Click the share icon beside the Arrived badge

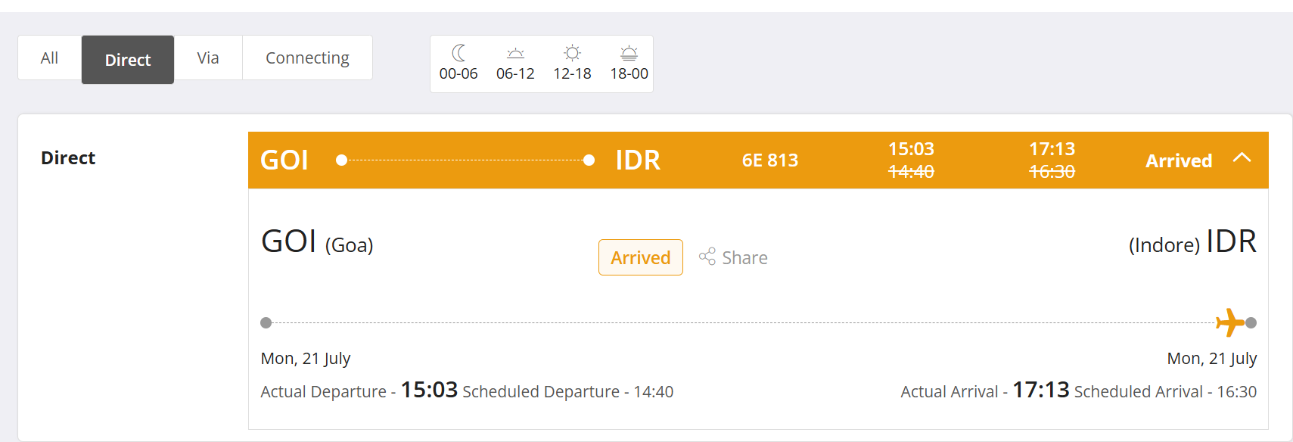[707, 257]
